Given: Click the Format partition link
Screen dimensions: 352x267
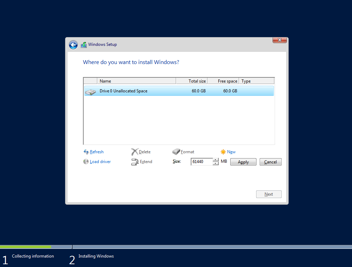Looking at the screenshot, I should (188, 152).
